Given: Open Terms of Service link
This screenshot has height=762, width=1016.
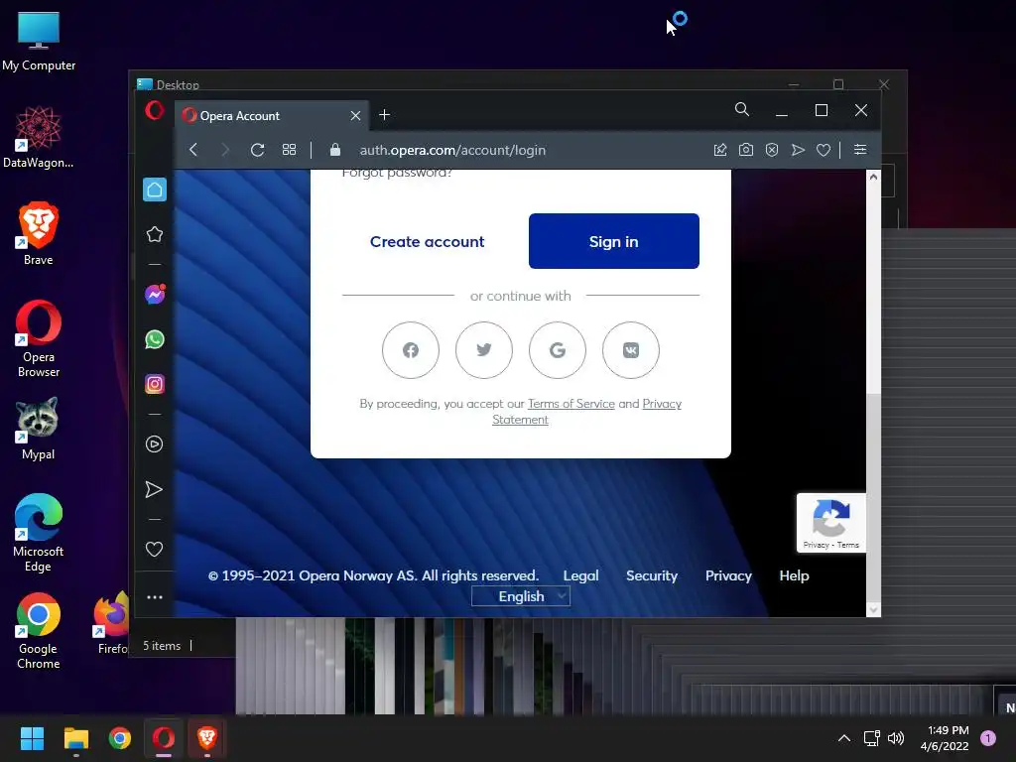Looking at the screenshot, I should (x=571, y=404).
